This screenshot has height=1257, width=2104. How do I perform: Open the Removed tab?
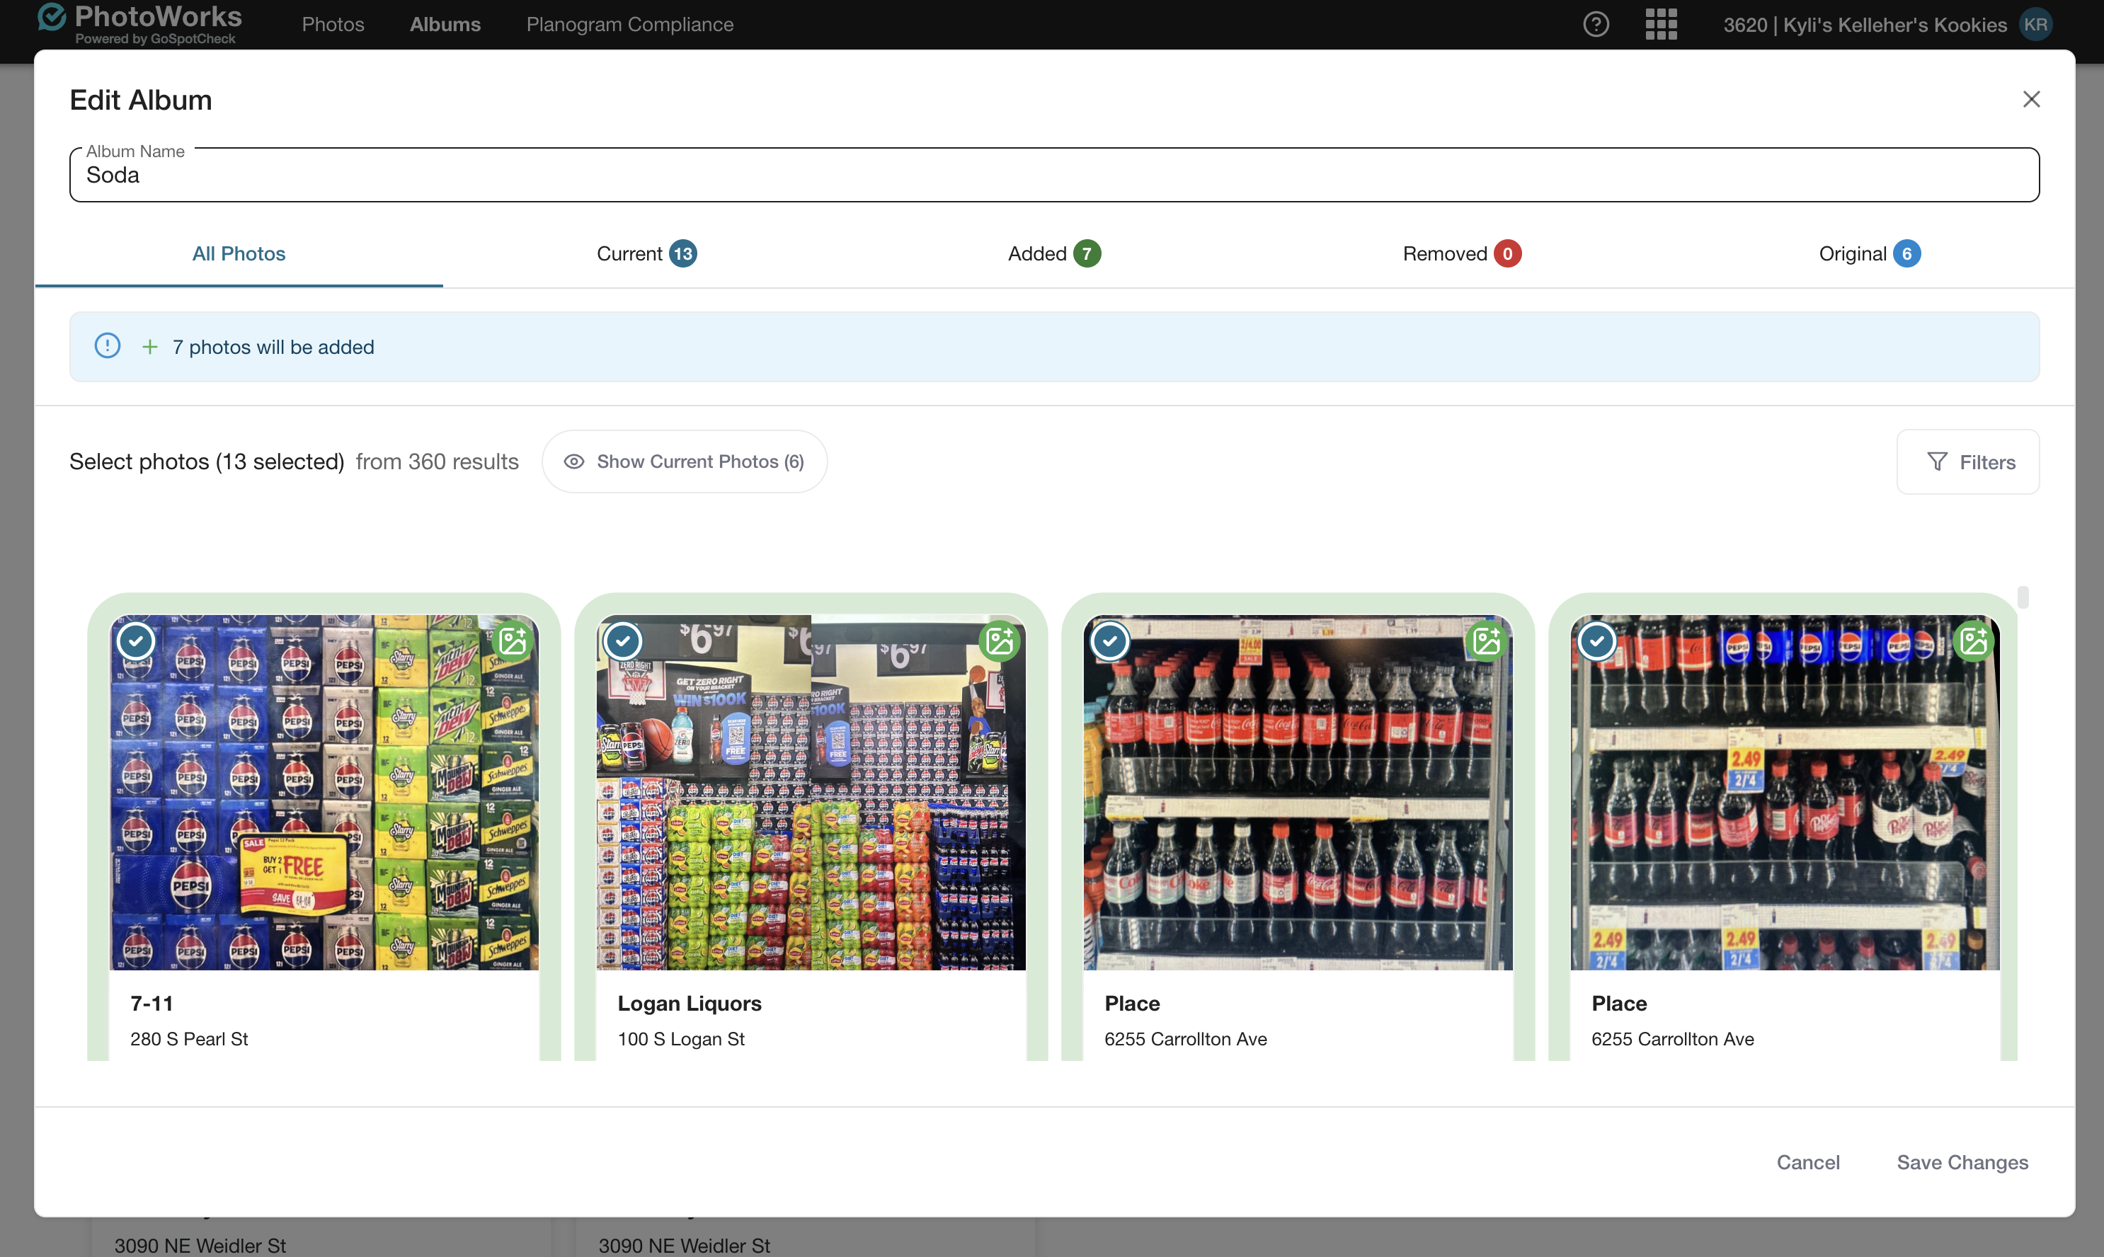point(1462,253)
